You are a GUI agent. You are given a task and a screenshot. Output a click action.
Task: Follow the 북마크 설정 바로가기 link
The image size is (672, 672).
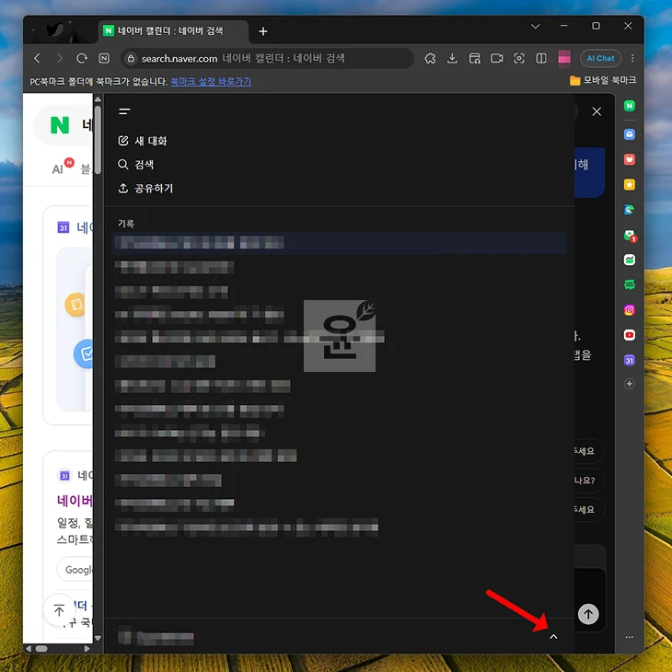pyautogui.click(x=211, y=81)
